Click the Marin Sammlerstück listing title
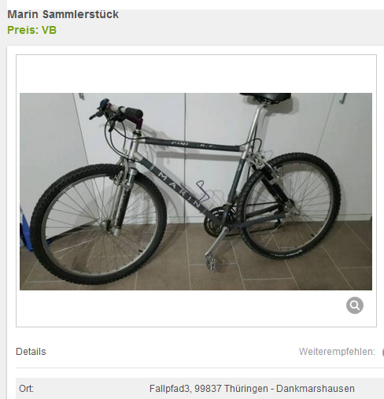This screenshot has height=399, width=384. tap(63, 14)
